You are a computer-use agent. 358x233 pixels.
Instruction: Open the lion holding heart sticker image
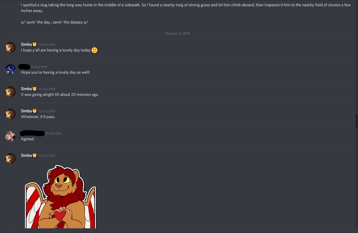[60, 197]
